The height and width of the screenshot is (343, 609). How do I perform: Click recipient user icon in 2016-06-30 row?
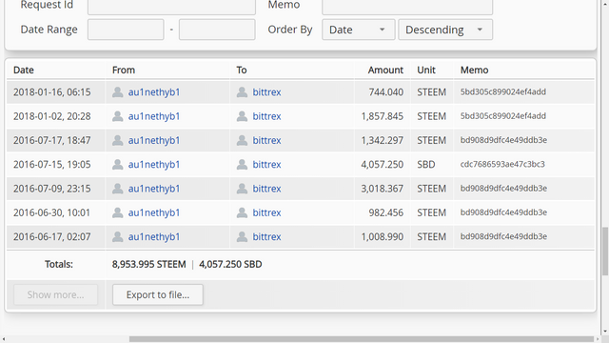242,212
